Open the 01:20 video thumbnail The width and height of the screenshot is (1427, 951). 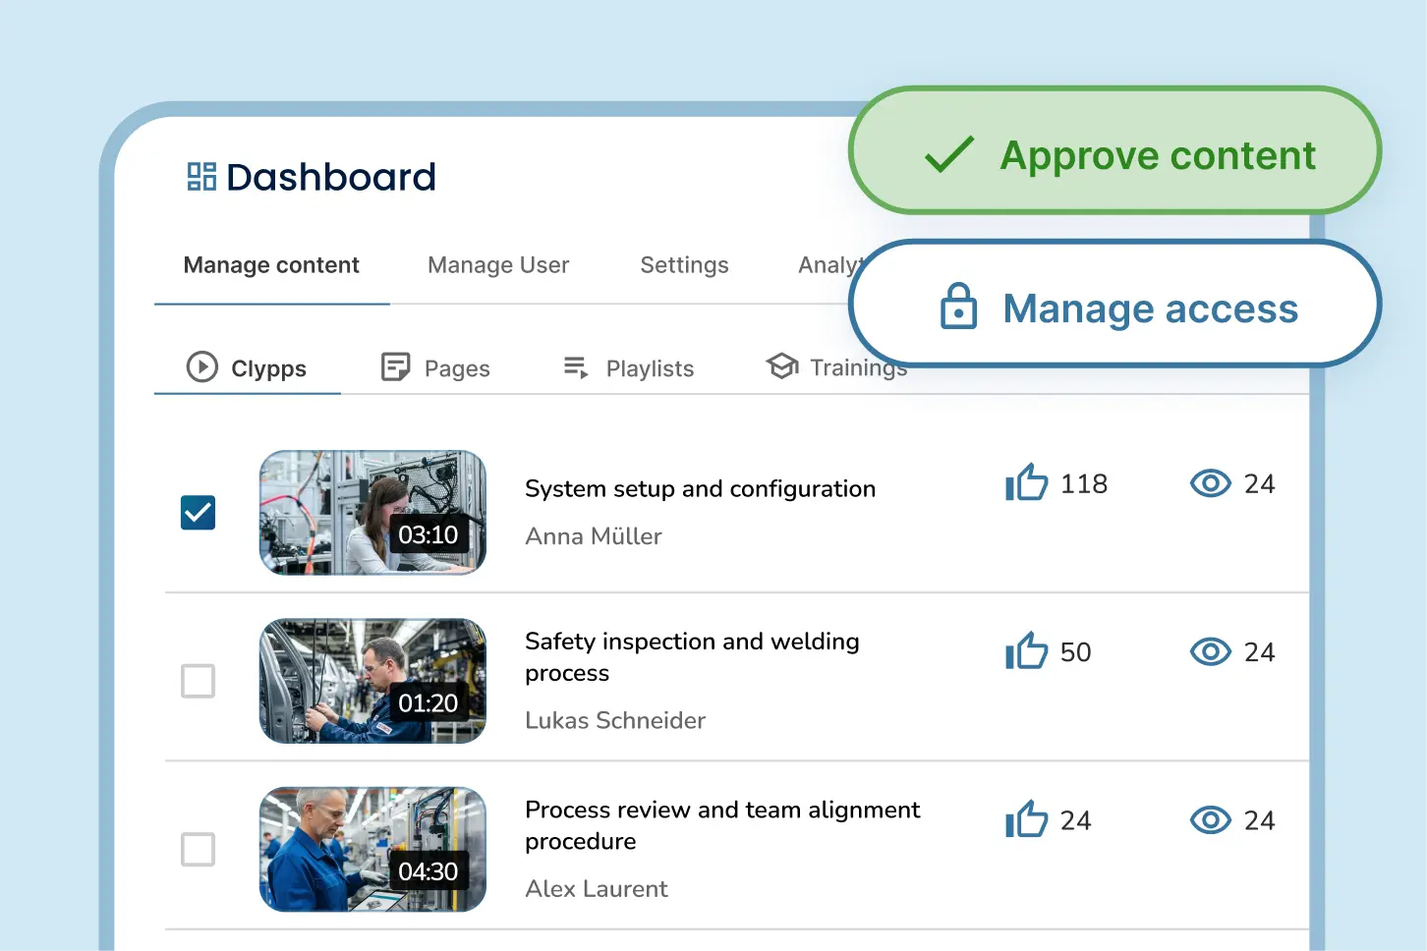point(372,681)
